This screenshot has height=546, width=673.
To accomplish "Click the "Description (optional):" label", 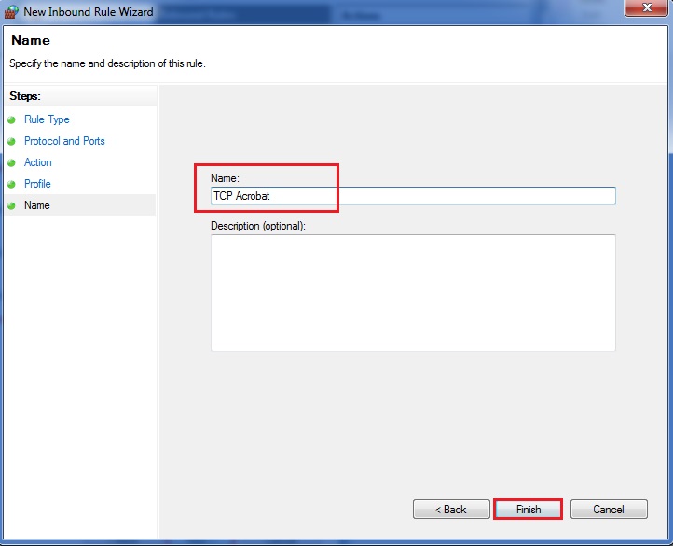I will point(258,225).
